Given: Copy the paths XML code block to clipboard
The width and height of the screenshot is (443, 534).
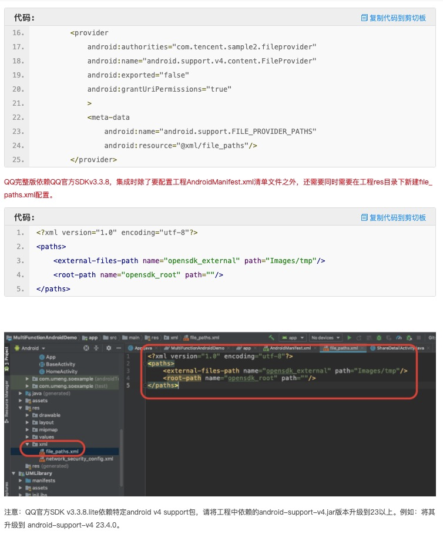Looking at the screenshot, I should pos(393,217).
